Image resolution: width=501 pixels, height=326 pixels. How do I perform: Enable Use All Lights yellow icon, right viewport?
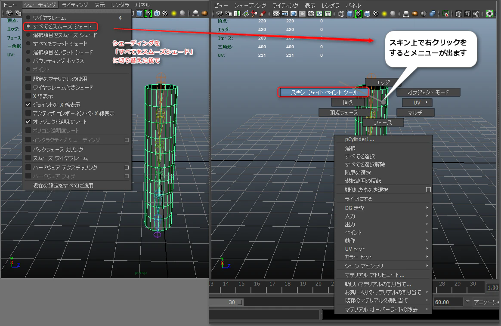pyautogui.click(x=384, y=14)
